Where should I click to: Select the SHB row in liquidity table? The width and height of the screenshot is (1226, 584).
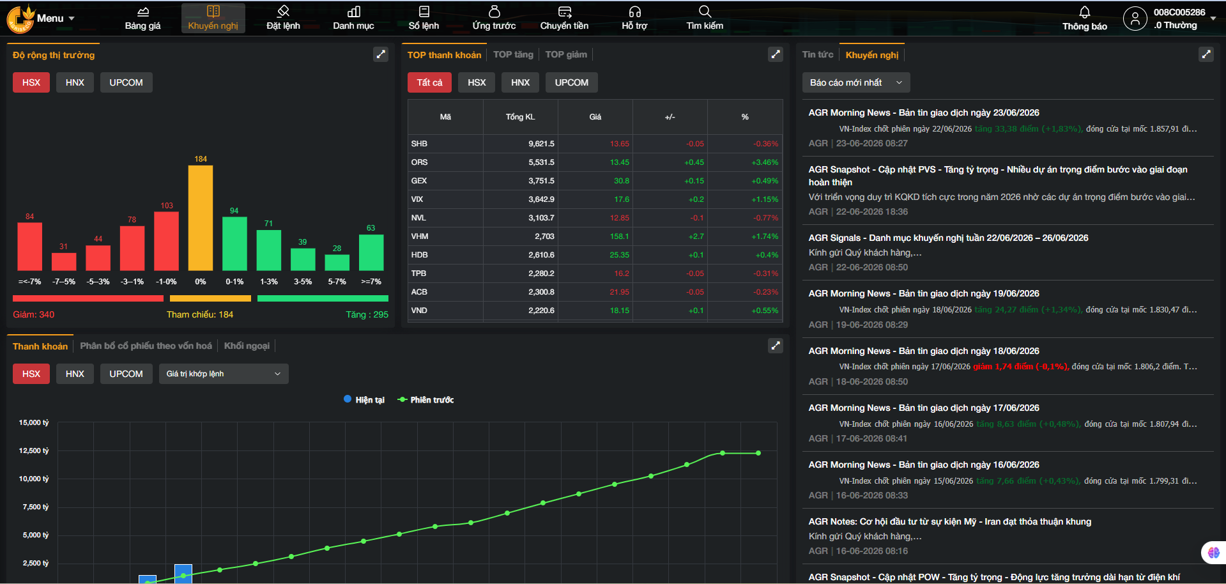point(595,144)
